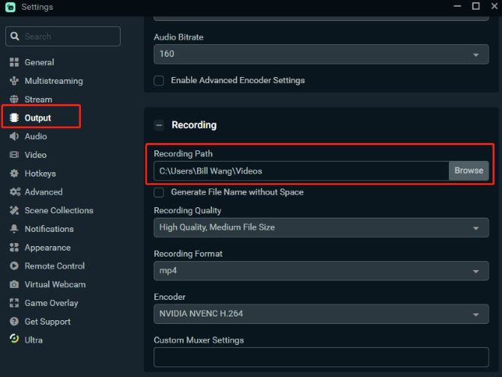Open the Encoder NVIDIA NVENC dropdown

[321, 313]
